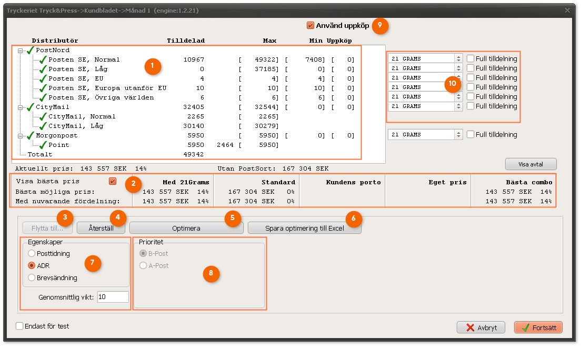This screenshot has width=581, height=347.
Task: Click the checkmark icon for CityMail, Låg
Action: pyautogui.click(x=43, y=126)
